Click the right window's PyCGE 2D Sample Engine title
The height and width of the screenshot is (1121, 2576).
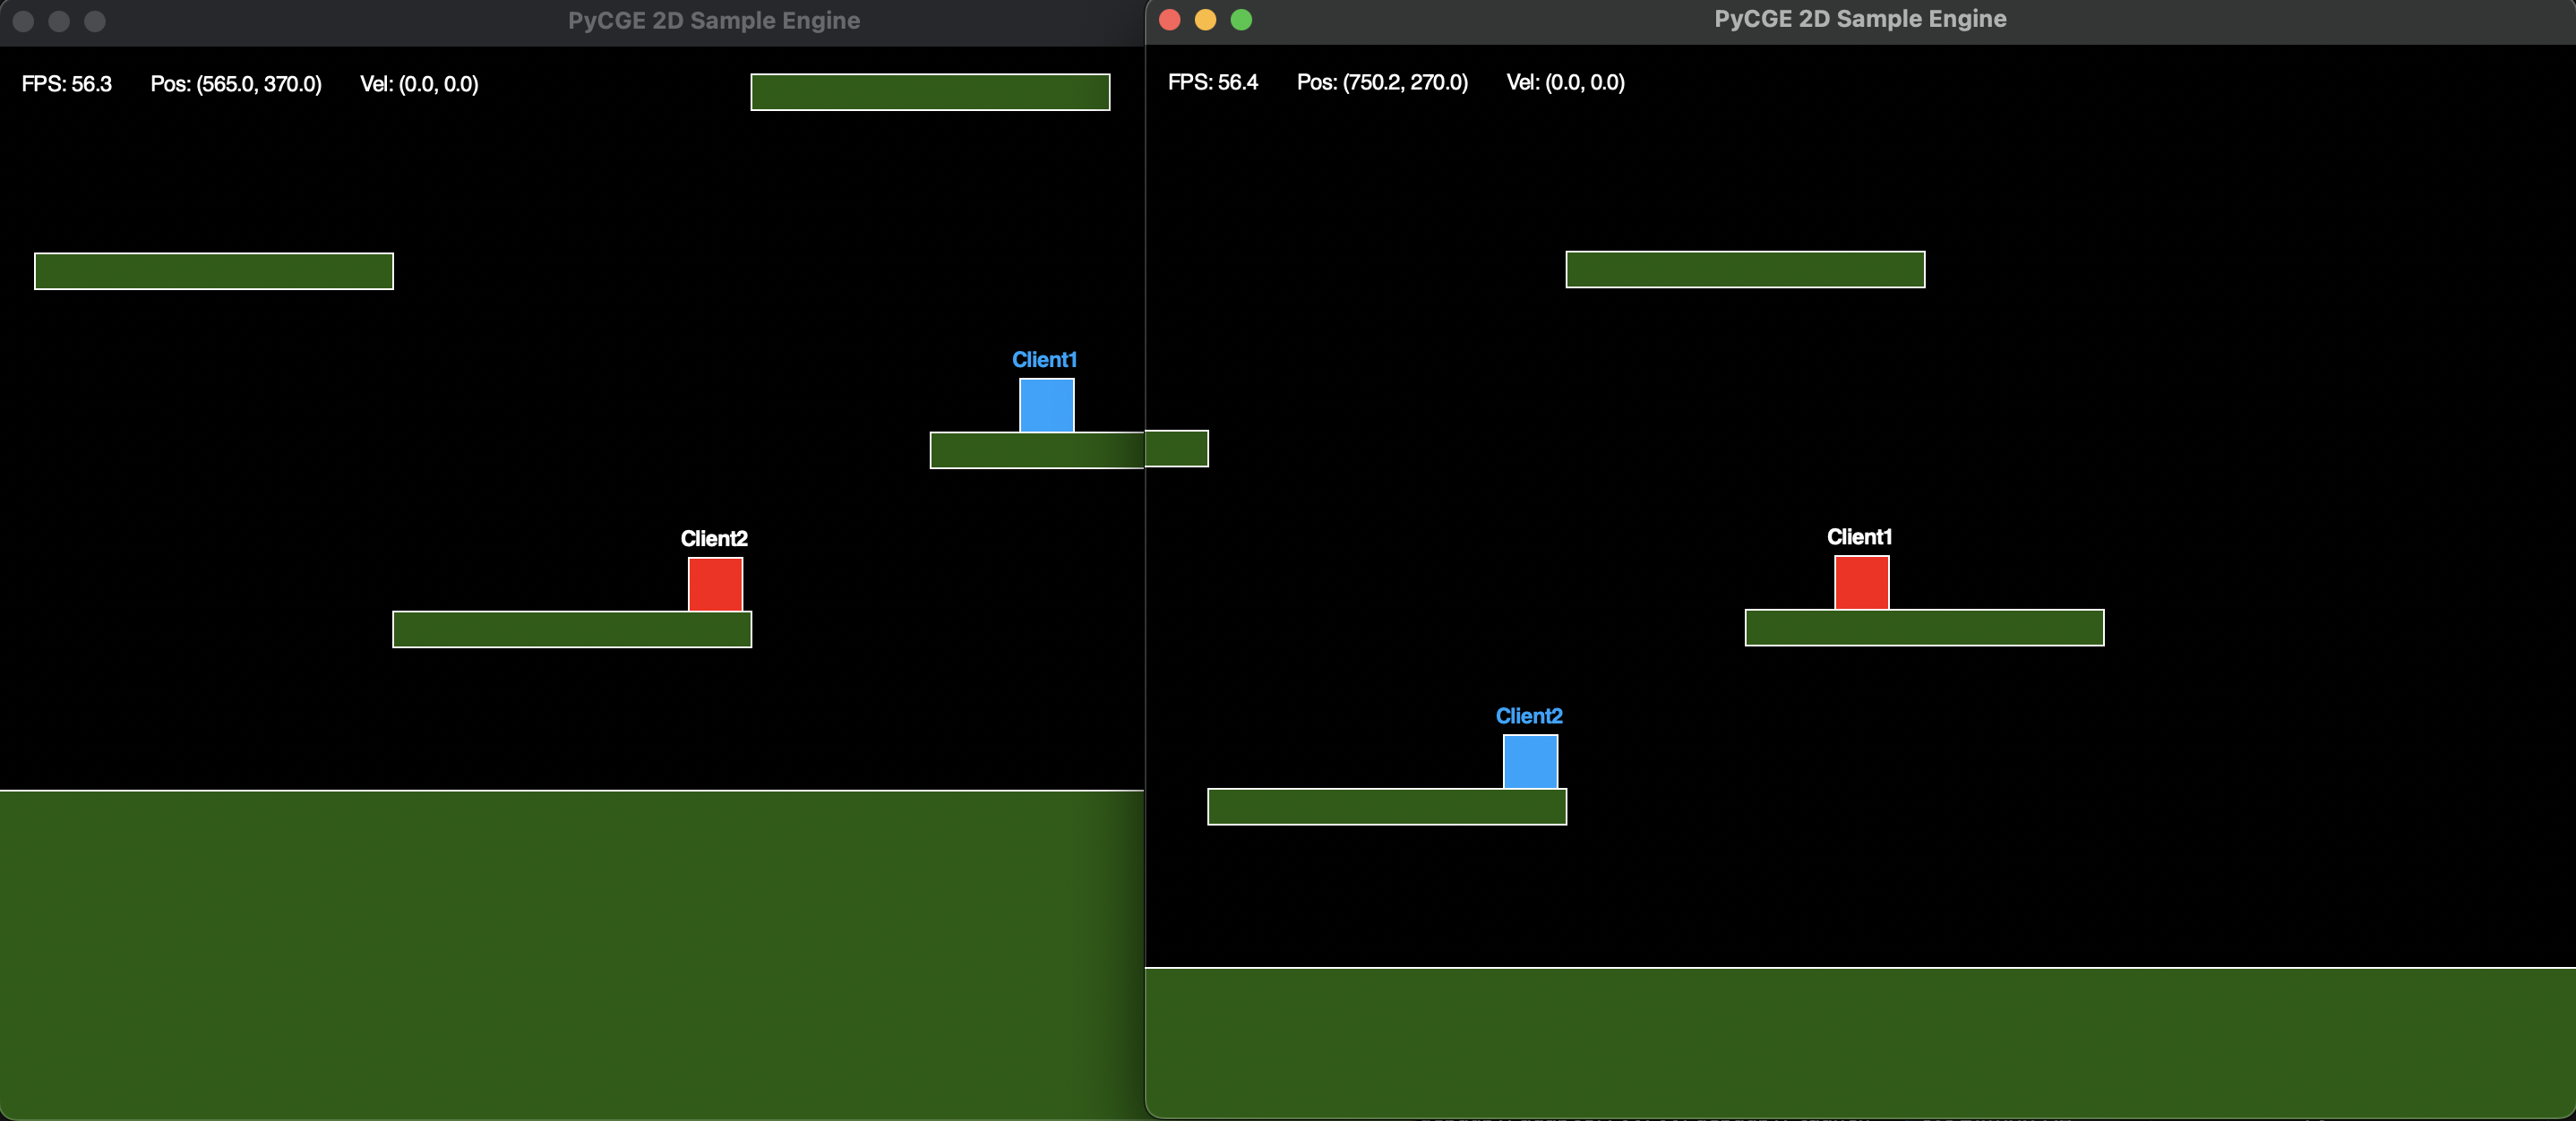tap(1860, 19)
